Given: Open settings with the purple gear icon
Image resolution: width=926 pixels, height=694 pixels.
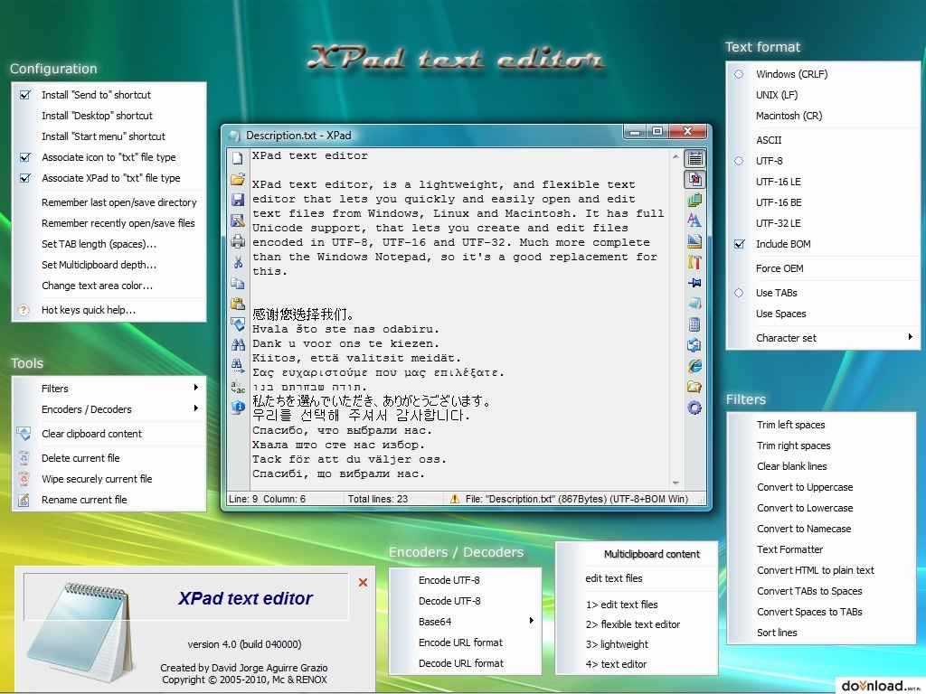Looking at the screenshot, I should (x=694, y=408).
